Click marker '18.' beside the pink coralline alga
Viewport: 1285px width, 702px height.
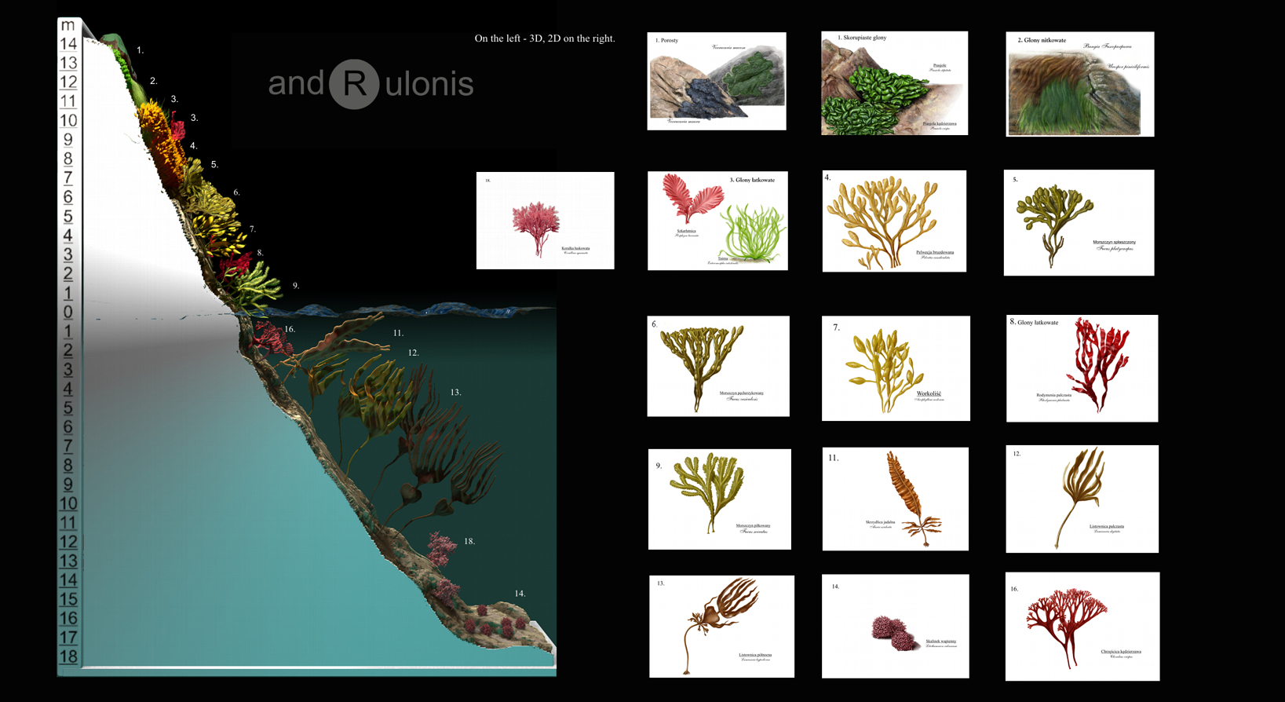(x=469, y=541)
